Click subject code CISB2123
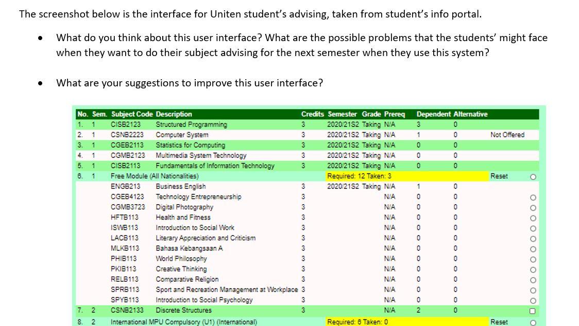The height and width of the screenshot is (326, 579). pos(126,124)
